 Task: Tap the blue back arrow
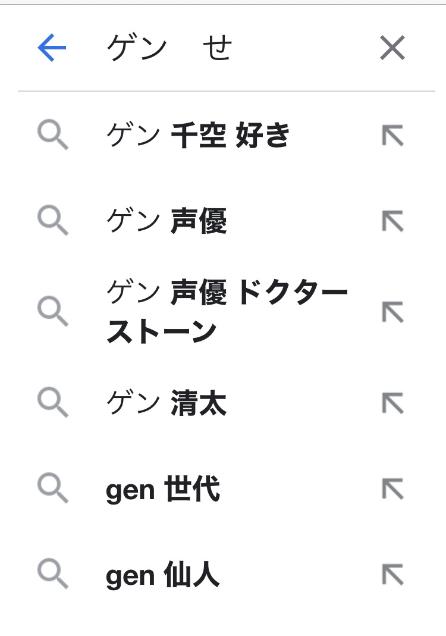[x=52, y=48]
